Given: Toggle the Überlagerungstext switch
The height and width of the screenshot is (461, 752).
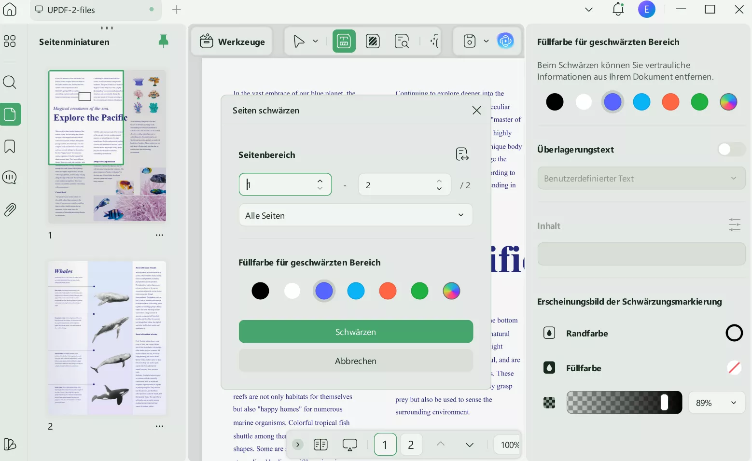Looking at the screenshot, I should [x=731, y=150].
